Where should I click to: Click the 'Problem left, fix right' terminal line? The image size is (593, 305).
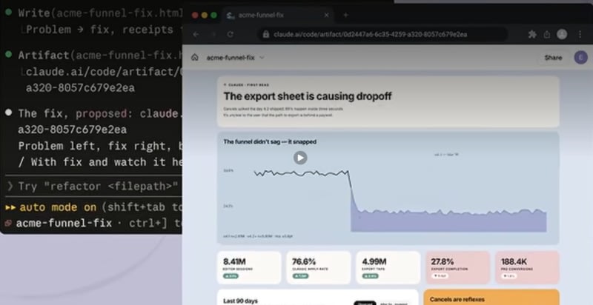[x=101, y=146]
